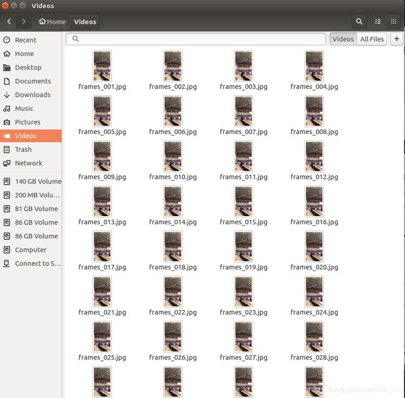Select the frames_008.jpg thumbnail
405x398 pixels.
point(314,111)
